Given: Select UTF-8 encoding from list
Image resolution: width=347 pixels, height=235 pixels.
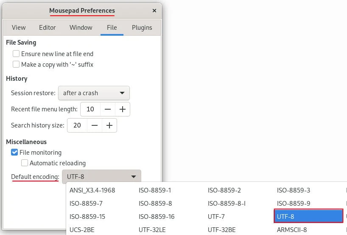Looking at the screenshot, I should [308, 216].
